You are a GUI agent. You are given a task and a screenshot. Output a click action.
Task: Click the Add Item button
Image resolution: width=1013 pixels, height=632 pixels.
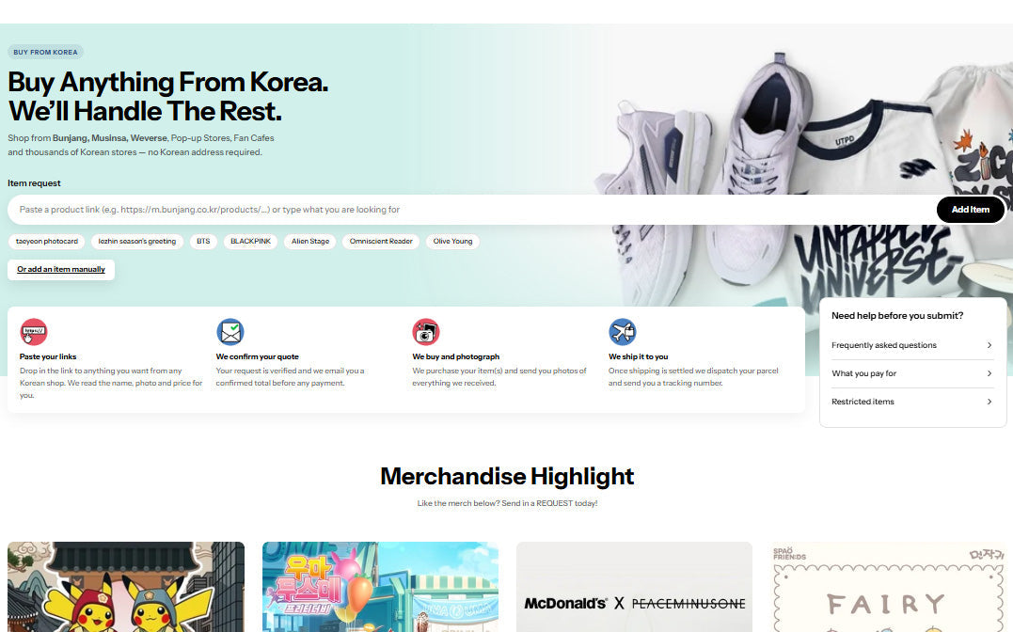(x=971, y=210)
